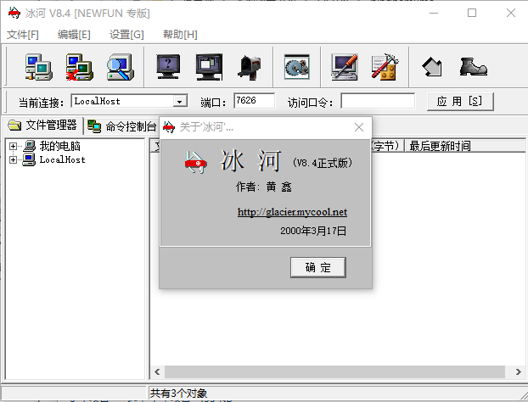528x402 pixels.
Task: Click the horizontal scrollbar left arrow
Action: [157, 371]
